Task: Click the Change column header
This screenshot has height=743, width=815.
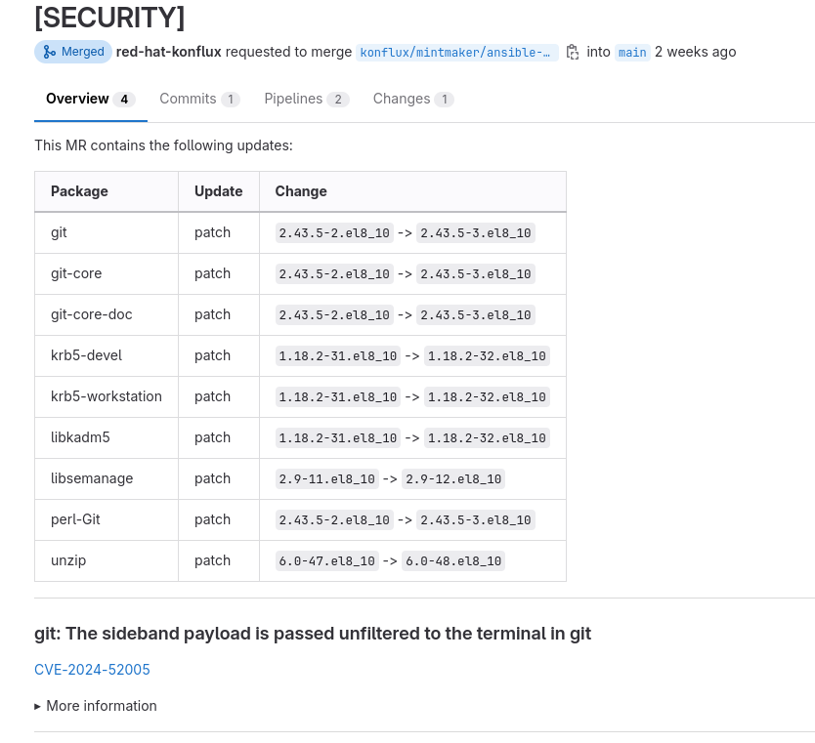Action: [x=300, y=191]
